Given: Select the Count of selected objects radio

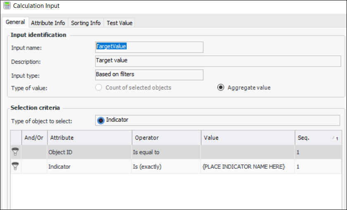Looking at the screenshot, I should (99, 88).
